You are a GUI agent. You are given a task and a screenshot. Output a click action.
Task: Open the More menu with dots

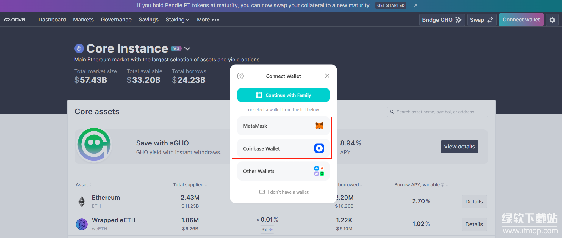[x=208, y=20]
